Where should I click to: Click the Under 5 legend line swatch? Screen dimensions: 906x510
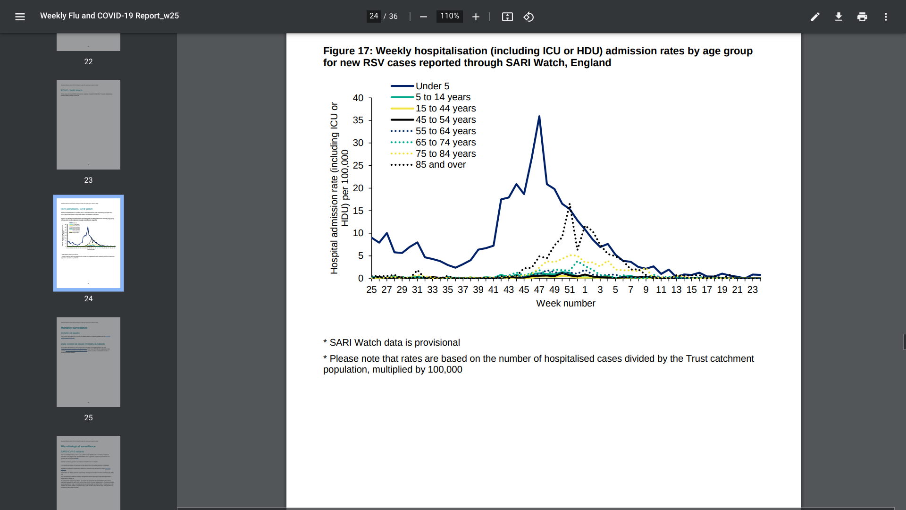tap(402, 86)
